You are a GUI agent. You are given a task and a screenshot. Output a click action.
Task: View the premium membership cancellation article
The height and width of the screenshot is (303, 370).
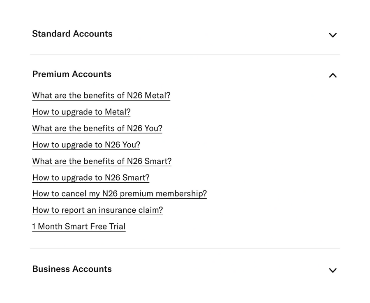pos(120,194)
